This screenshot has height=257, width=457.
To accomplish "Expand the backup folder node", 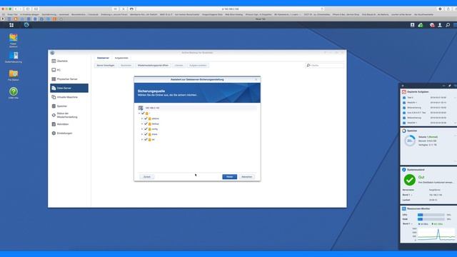I will click(142, 124).
